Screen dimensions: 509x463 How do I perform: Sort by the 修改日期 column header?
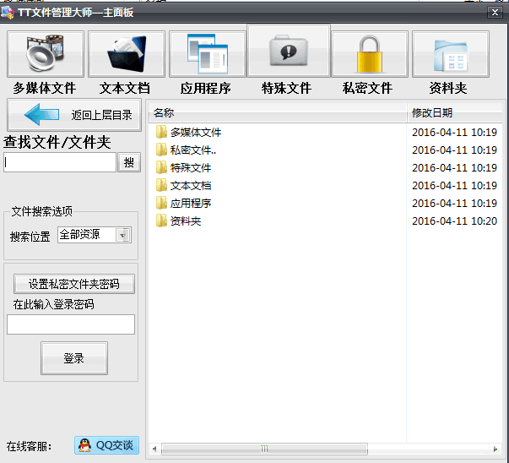click(x=455, y=112)
